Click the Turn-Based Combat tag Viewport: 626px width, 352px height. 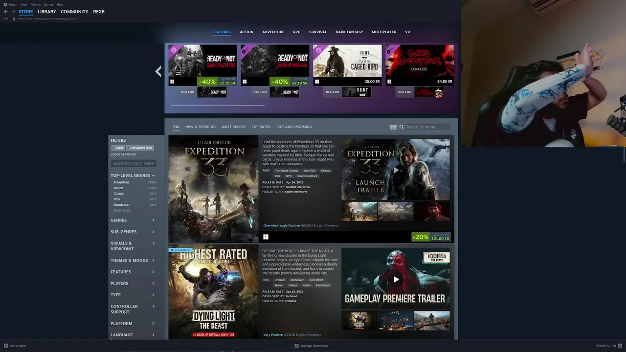point(286,171)
